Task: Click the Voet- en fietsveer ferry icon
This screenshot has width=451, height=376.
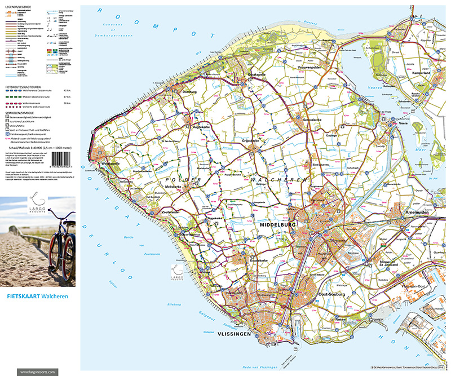Action: tap(6, 130)
